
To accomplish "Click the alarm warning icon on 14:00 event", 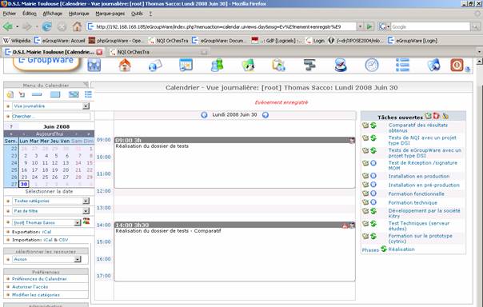I will point(345,225).
